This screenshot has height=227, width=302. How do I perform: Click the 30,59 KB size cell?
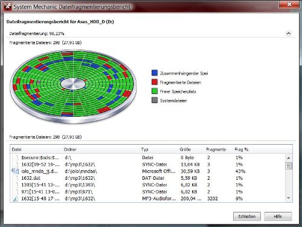coord(190,171)
